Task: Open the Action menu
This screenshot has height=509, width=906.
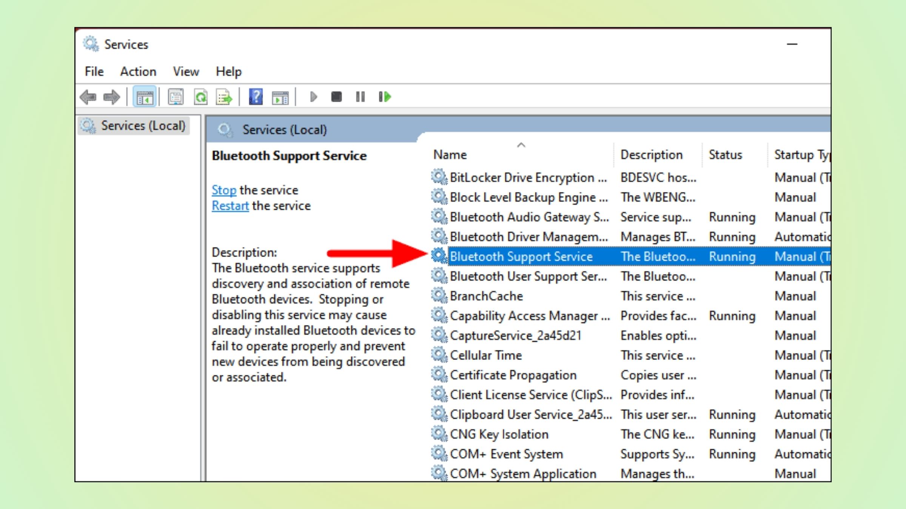Action: 138,72
